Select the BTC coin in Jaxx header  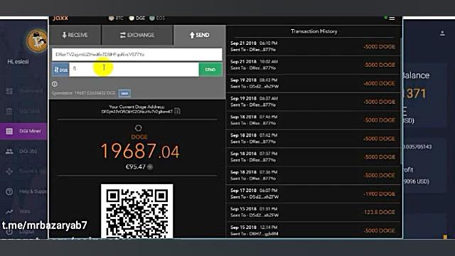[116, 18]
